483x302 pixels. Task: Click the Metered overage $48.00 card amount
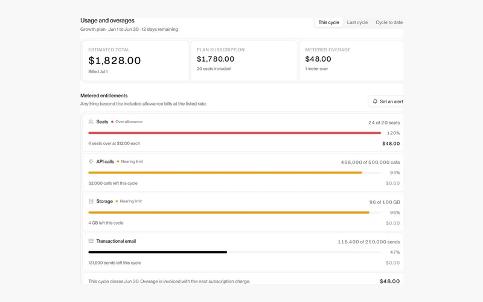[x=318, y=59]
